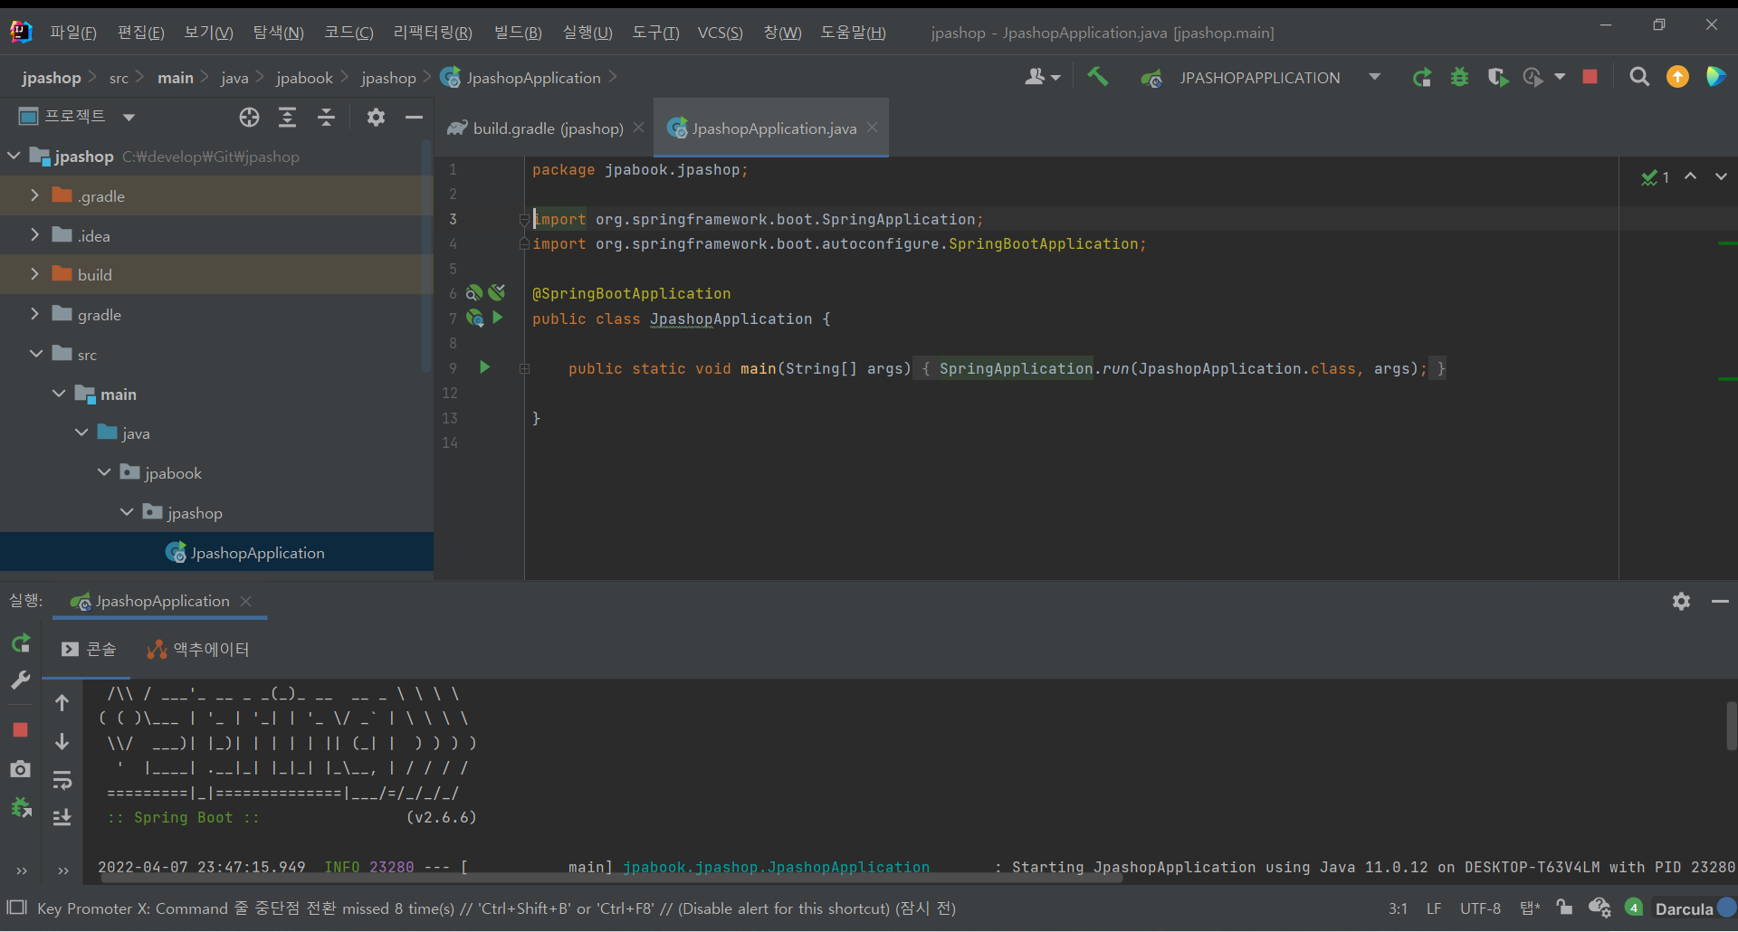Expand the build folder

point(34,274)
